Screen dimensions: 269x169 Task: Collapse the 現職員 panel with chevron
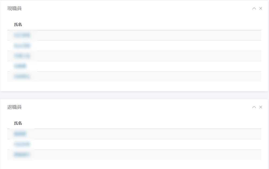[x=254, y=9]
